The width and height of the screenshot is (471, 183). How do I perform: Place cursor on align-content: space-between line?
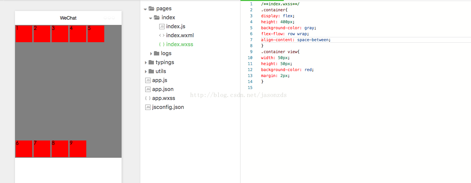pyautogui.click(x=296, y=40)
